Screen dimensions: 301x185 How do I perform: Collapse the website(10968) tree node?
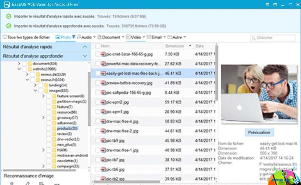[x=19, y=69]
